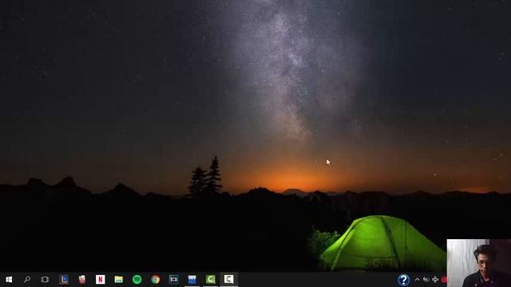Image resolution: width=511 pixels, height=287 pixels.
Task: Click the red system tray icon
Action: click(444, 280)
